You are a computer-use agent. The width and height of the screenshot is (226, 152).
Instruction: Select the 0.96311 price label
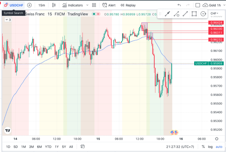(216, 33)
